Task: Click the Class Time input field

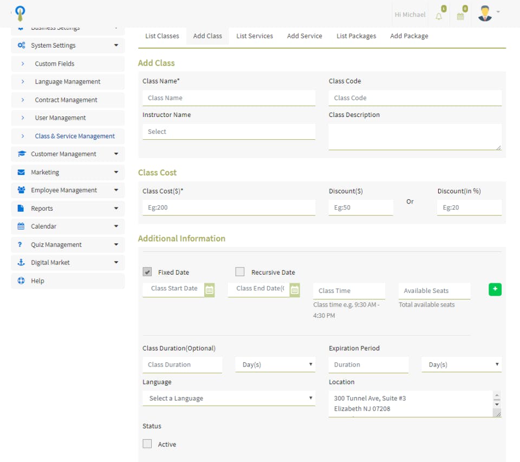Action: coord(349,290)
